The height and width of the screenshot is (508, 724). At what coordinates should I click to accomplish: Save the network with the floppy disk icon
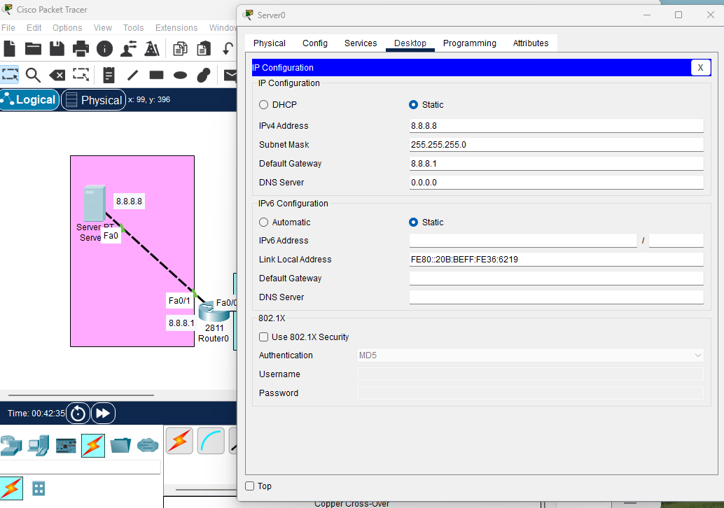pyautogui.click(x=57, y=48)
